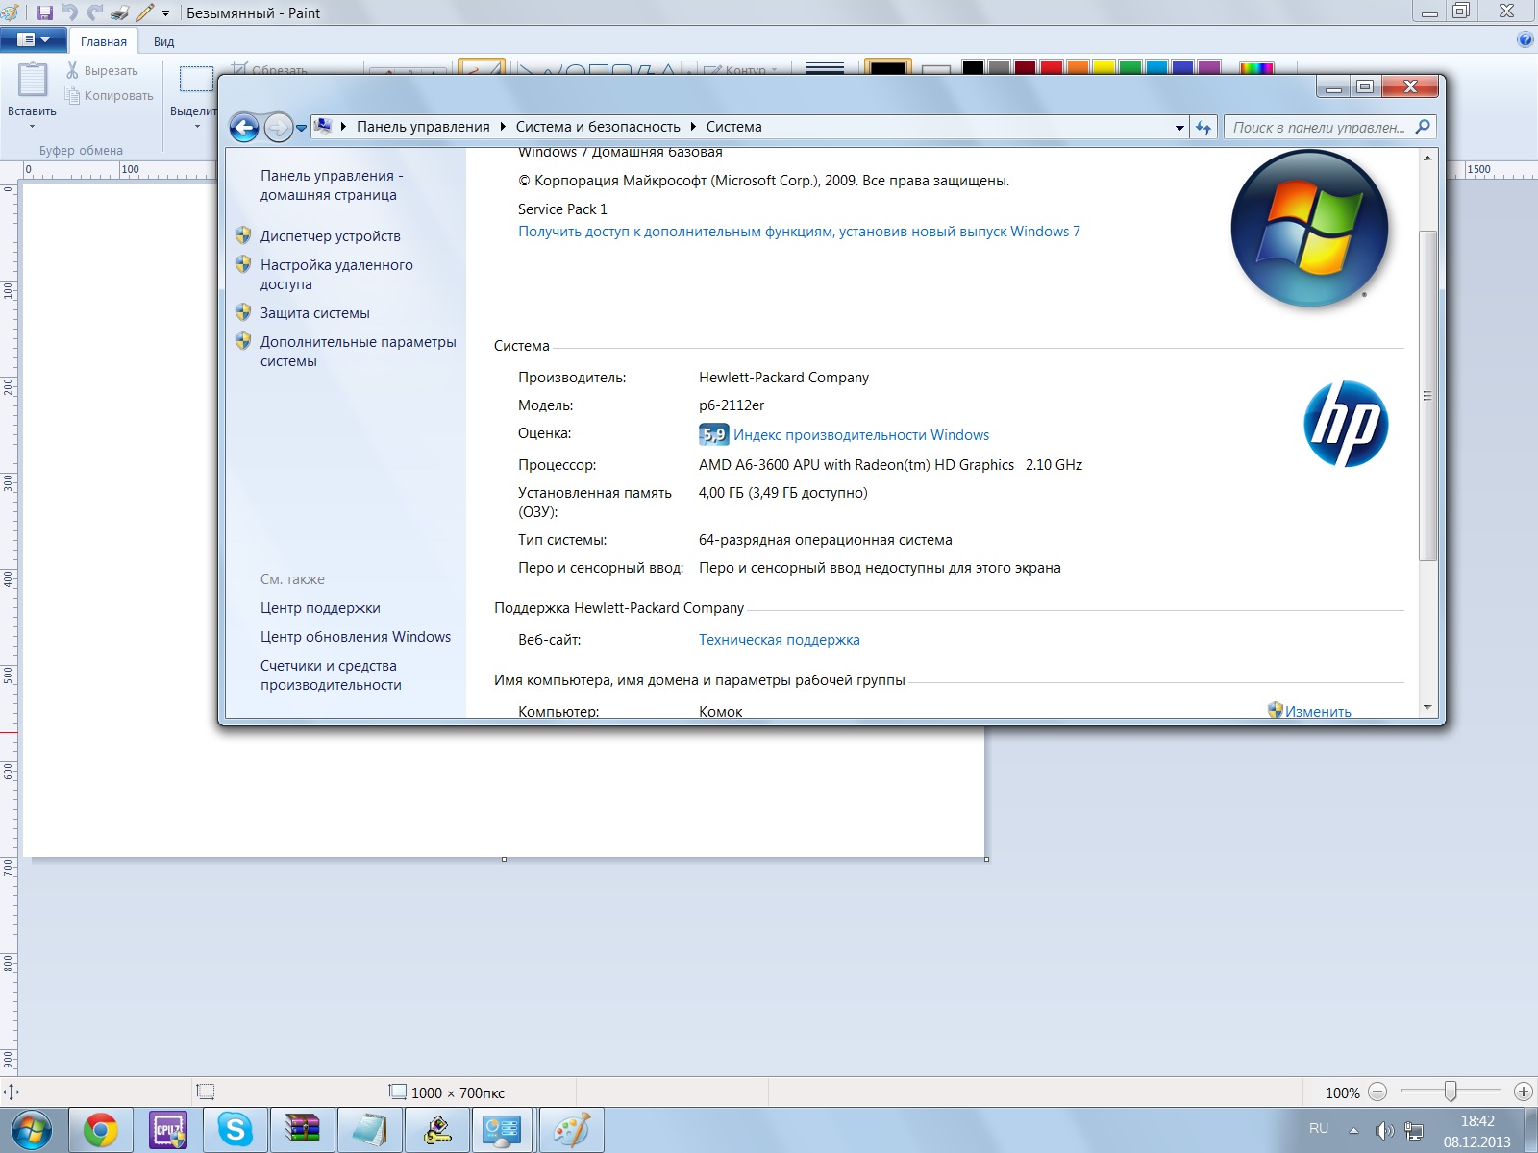1538x1153 pixels.
Task: Open Дополнительные параметры системы
Action: 358,352
